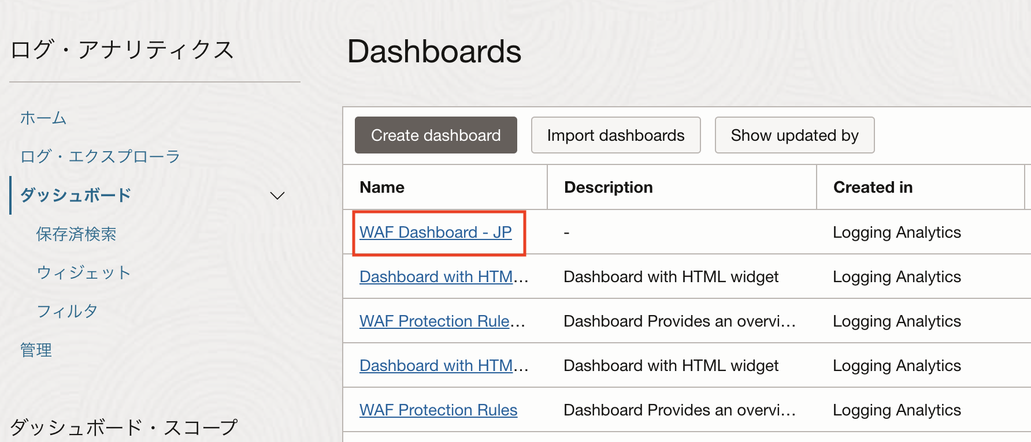Select フィルタ under ダッシュボード

click(x=67, y=311)
